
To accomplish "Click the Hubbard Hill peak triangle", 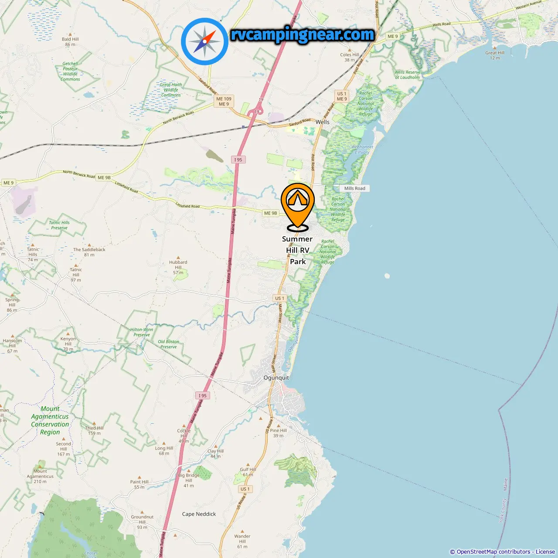I will pyautogui.click(x=178, y=258).
